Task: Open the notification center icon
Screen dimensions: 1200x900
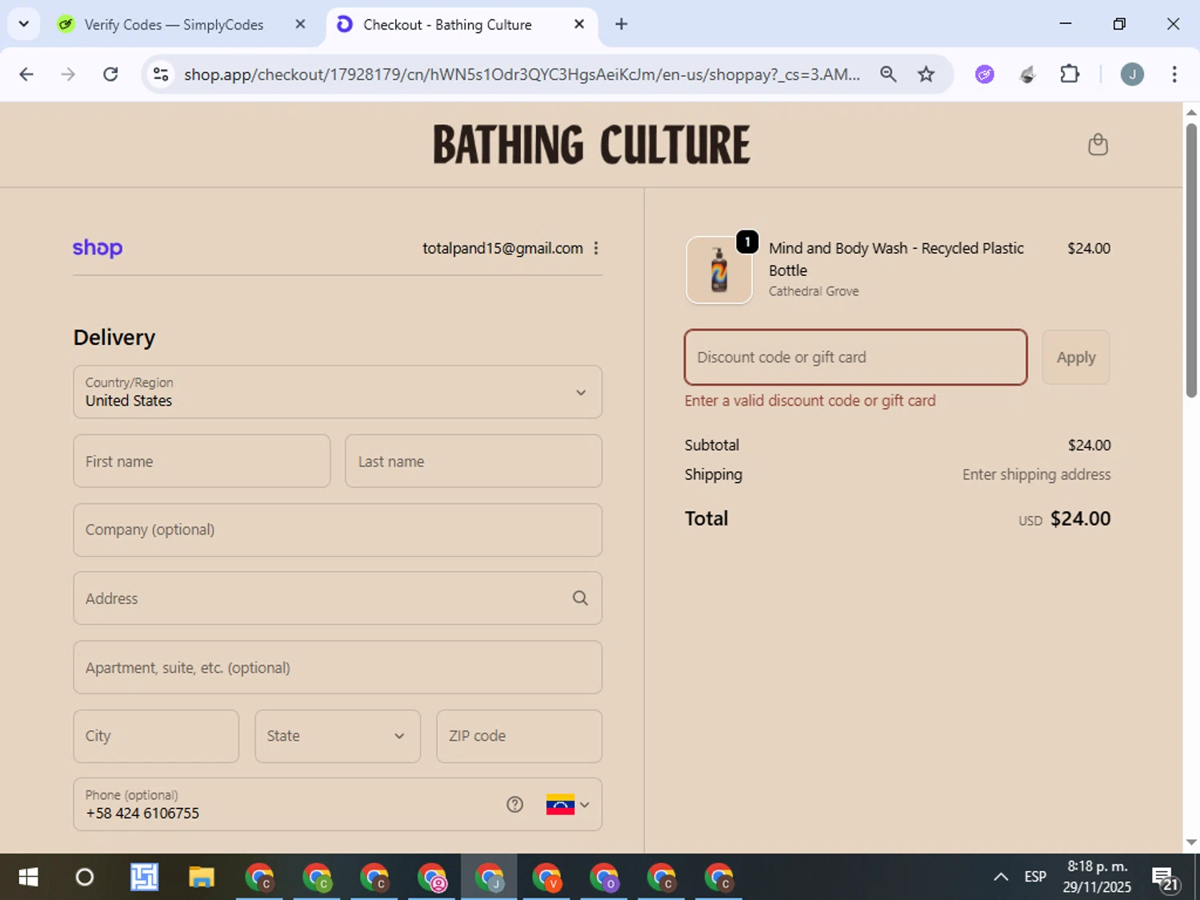Action: (1166, 878)
